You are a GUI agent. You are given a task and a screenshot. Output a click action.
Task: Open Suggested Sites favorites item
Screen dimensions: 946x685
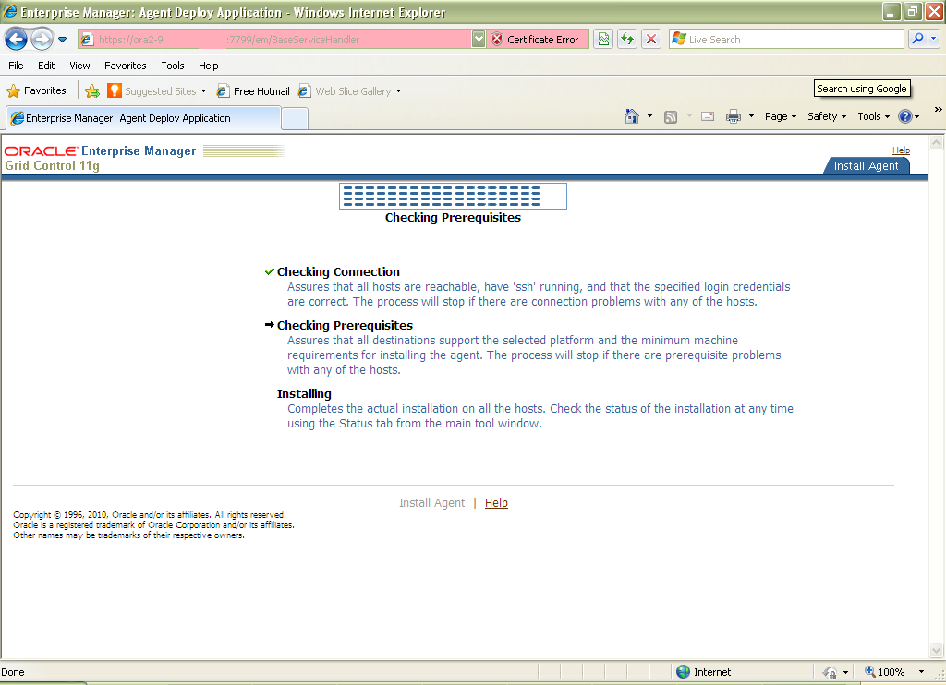156,91
